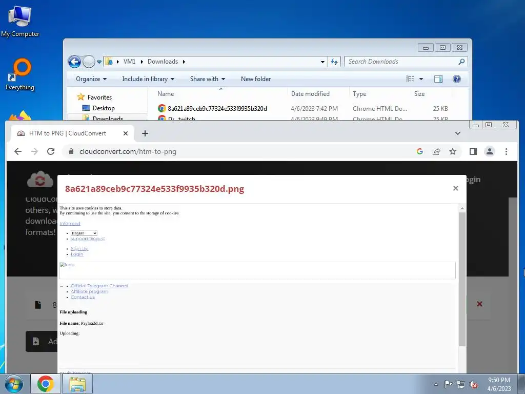Select file 8a621a89ceb9c77324e533f9935b320d in Explorer

pyautogui.click(x=217, y=109)
